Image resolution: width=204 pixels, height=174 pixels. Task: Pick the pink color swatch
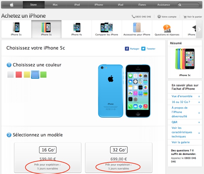coord(19,75)
